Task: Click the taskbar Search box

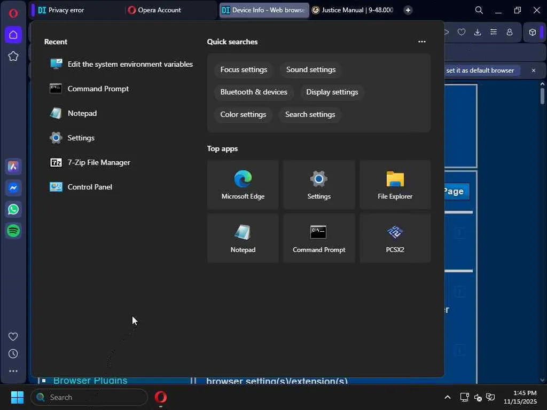Action: click(89, 397)
